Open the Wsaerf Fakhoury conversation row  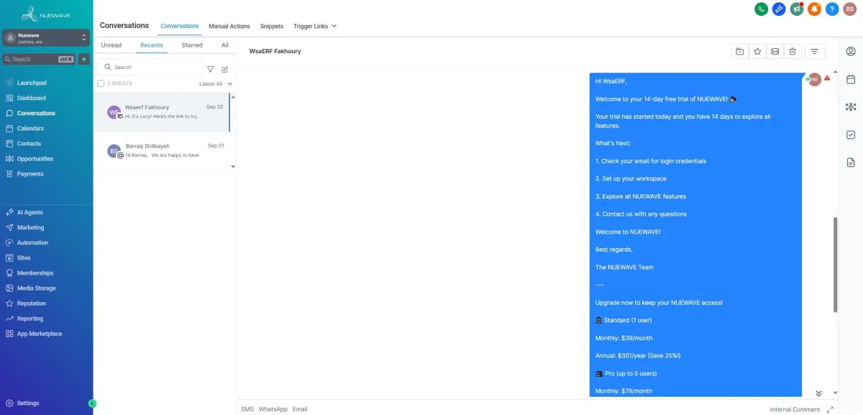tap(163, 112)
